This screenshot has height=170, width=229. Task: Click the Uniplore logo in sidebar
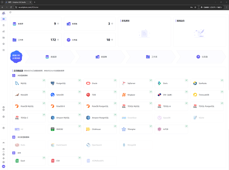point(3,13)
